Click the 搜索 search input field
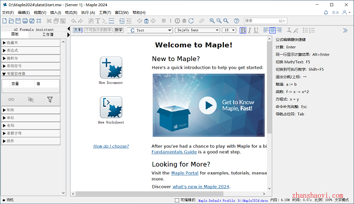This screenshot has height=204, width=354. pyautogui.click(x=265, y=21)
